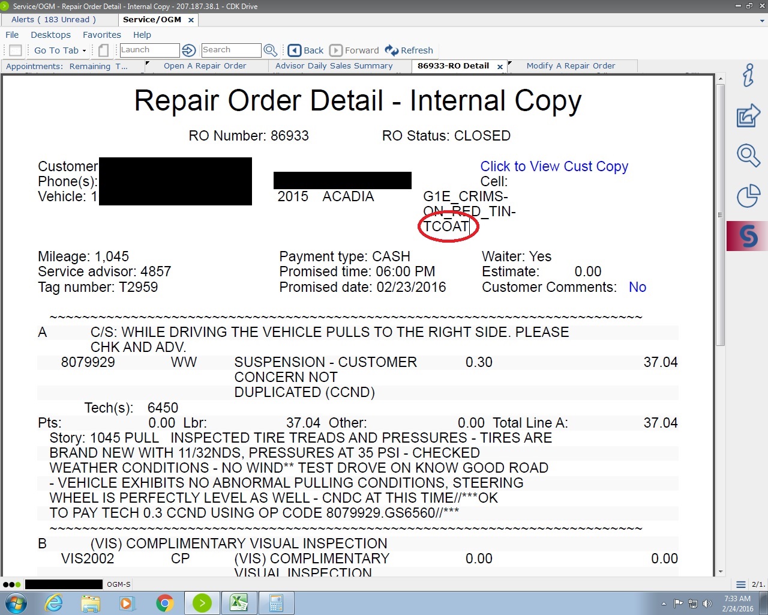The image size is (768, 615).
Task: Click the information icon in right sidebar
Action: [x=748, y=76]
